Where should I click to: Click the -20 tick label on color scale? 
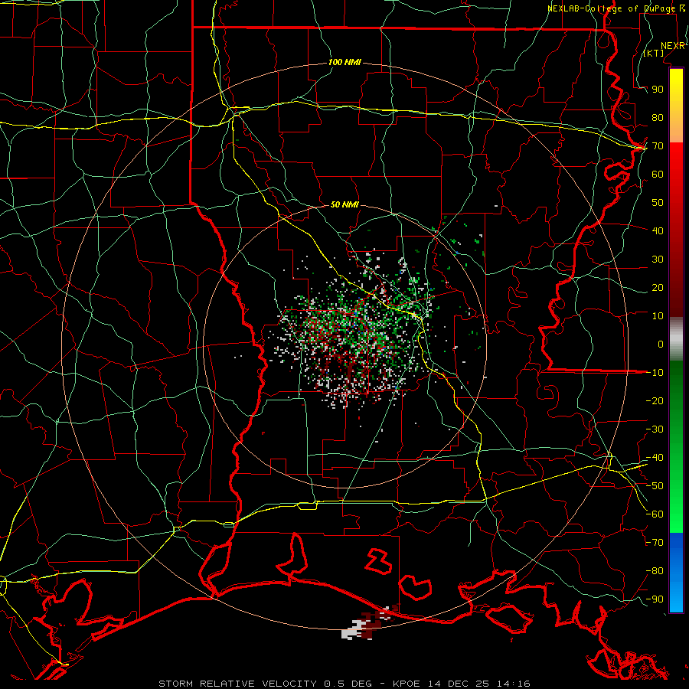(x=655, y=400)
